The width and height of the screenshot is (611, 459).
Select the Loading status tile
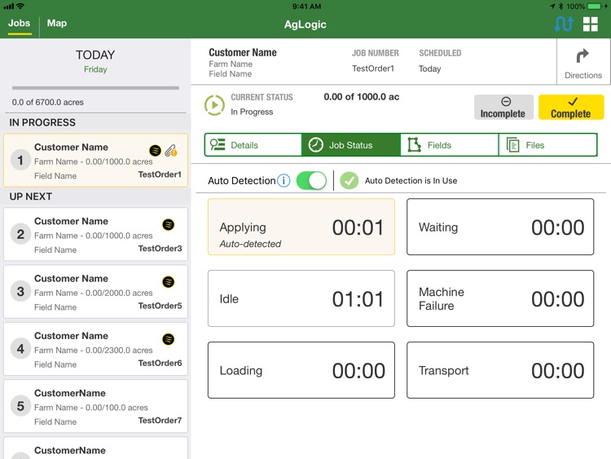point(301,370)
